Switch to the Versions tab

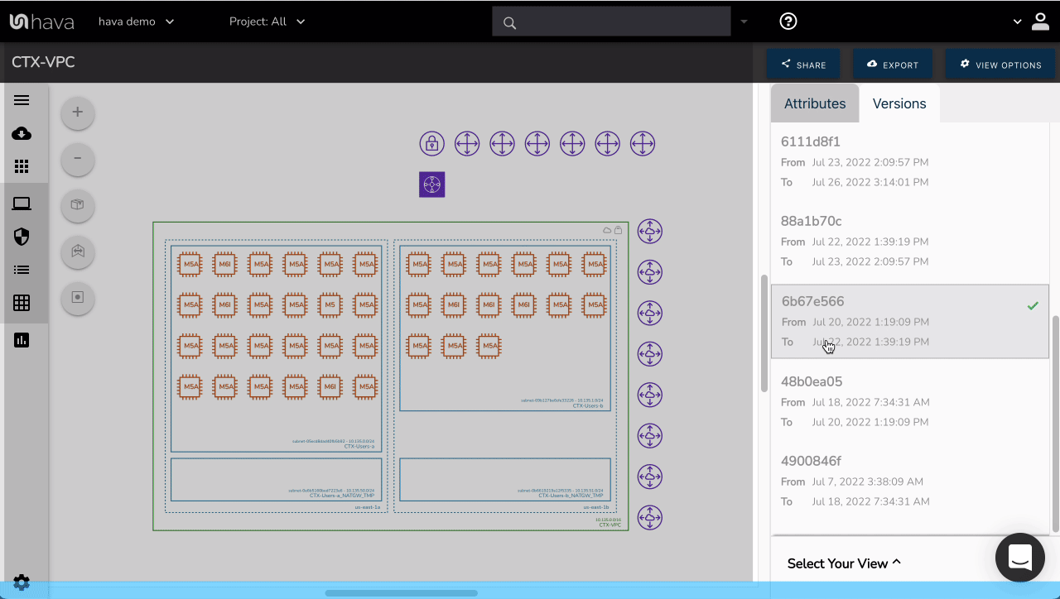pos(899,103)
